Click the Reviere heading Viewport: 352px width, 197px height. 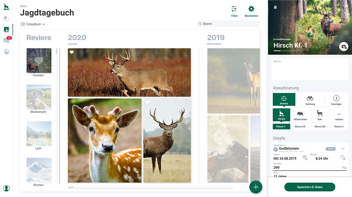click(39, 38)
